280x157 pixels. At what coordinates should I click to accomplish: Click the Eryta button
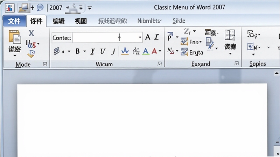[x=192, y=52]
